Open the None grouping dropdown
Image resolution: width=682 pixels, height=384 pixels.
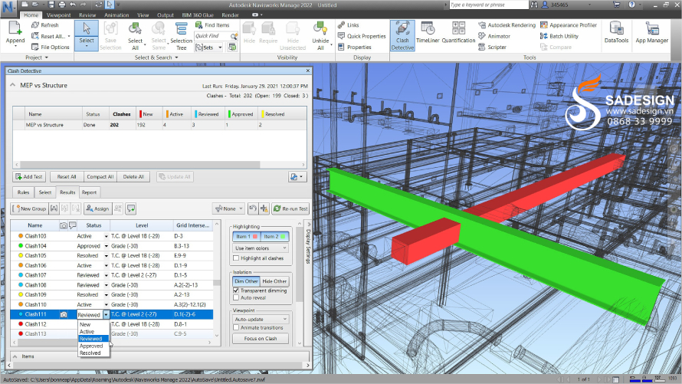(x=228, y=208)
